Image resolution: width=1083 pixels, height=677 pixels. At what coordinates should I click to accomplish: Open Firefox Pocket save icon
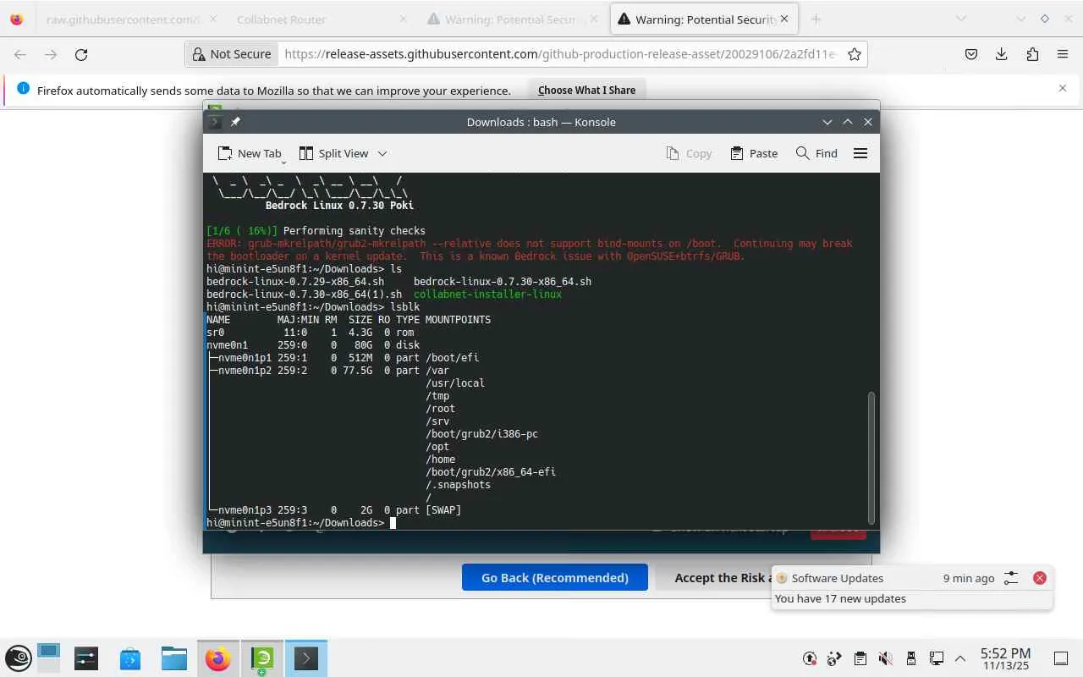(x=971, y=54)
